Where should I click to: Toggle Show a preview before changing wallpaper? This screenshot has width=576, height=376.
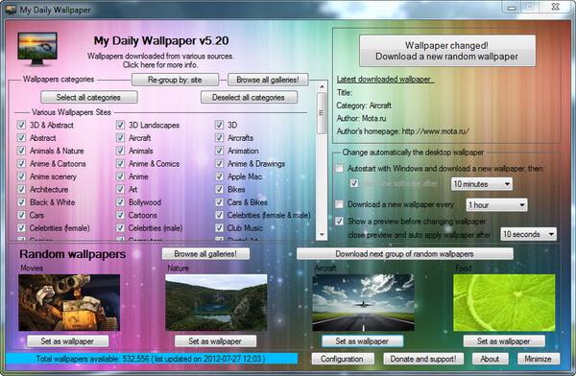339,221
